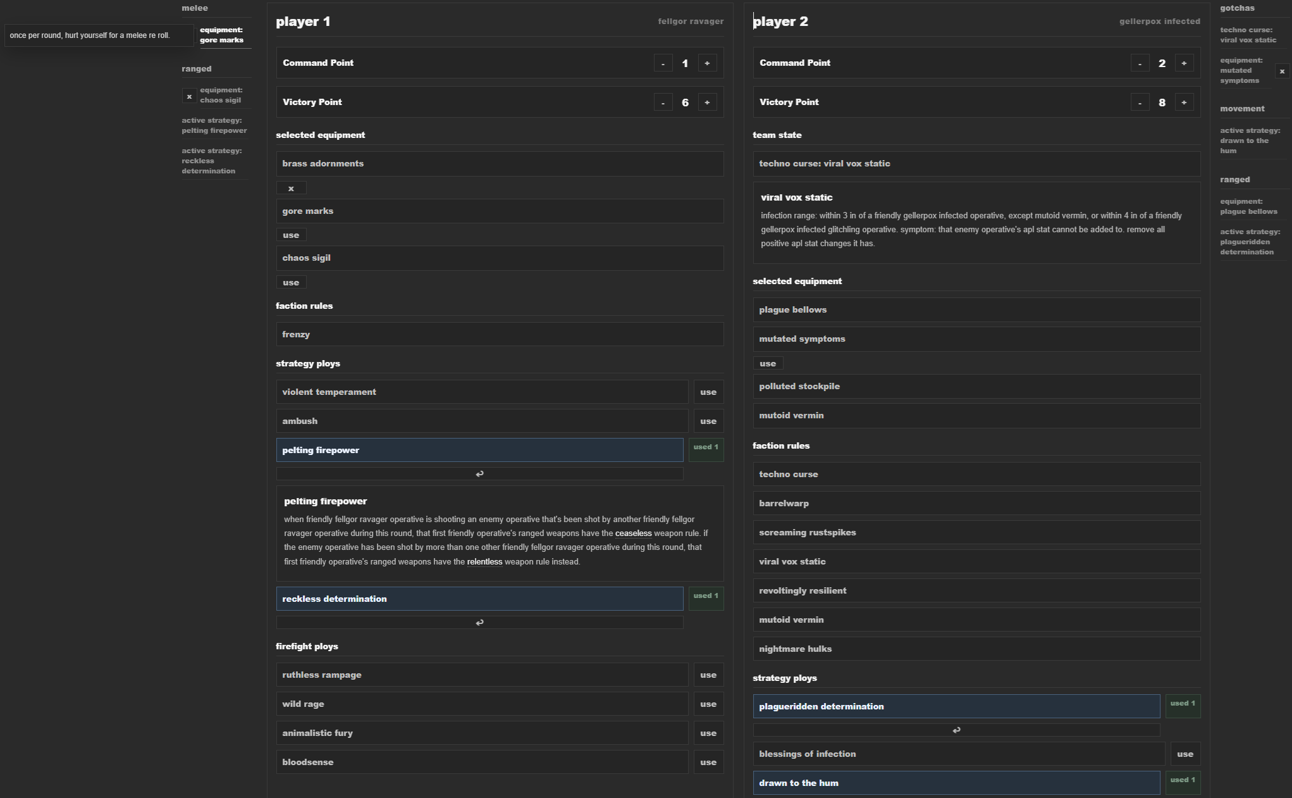Expand the reckless determination ploy row

(x=479, y=599)
